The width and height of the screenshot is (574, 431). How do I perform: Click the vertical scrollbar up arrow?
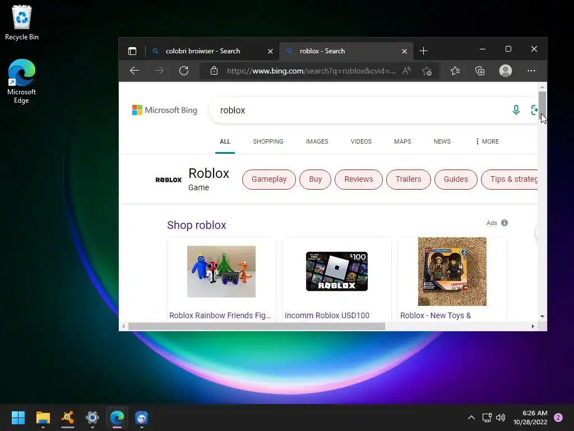click(x=542, y=87)
